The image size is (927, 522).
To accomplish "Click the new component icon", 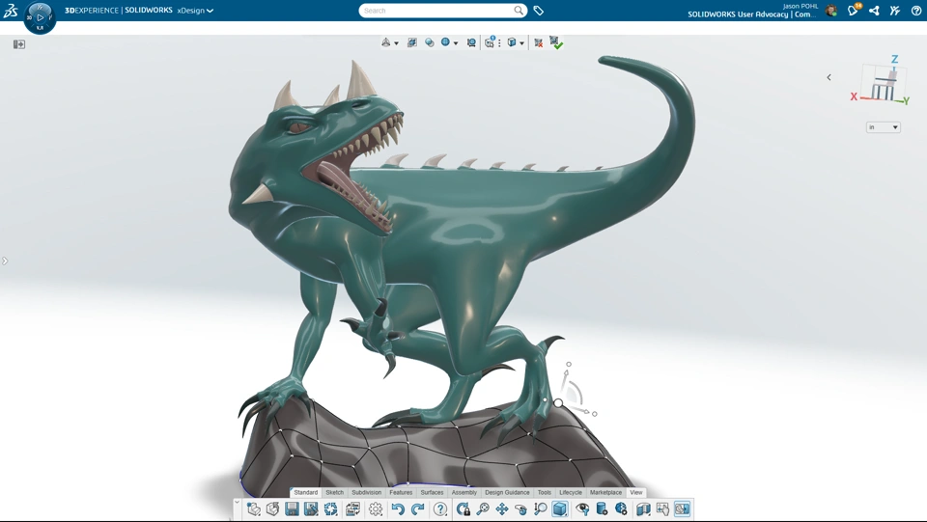I will (x=254, y=509).
